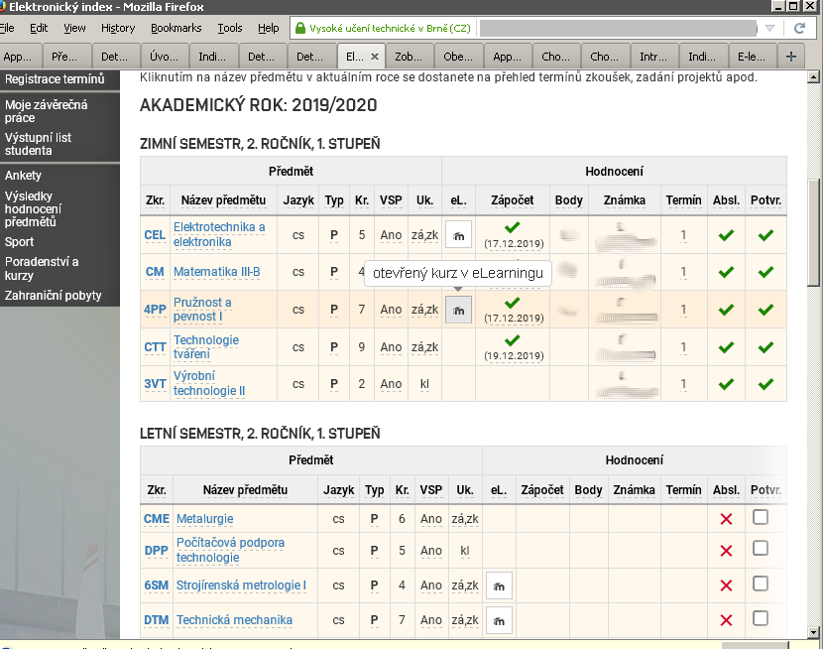Click the DTM subject abbreviation link
823x649 pixels.
point(157,620)
